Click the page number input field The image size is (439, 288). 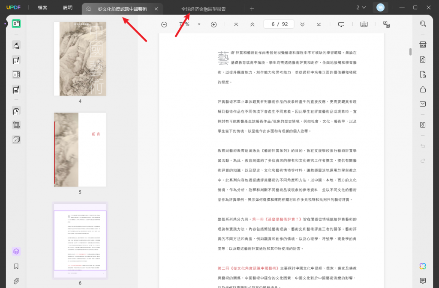(x=279, y=24)
